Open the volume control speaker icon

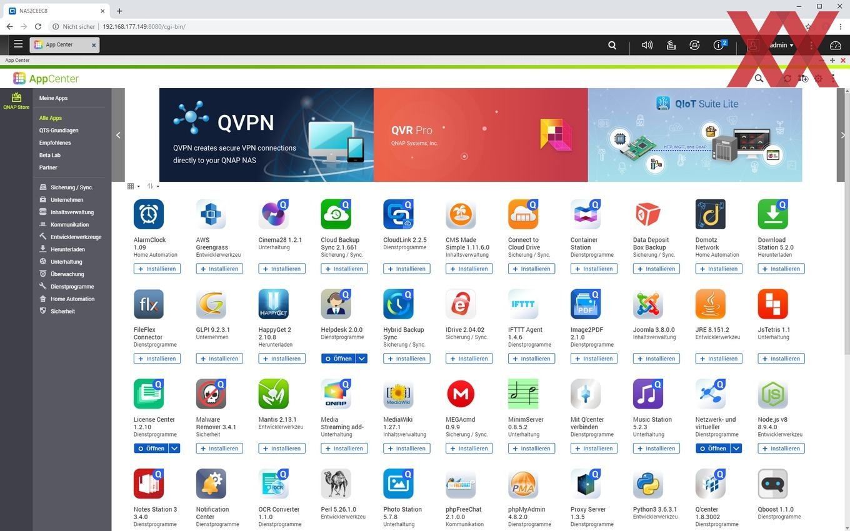pos(647,45)
